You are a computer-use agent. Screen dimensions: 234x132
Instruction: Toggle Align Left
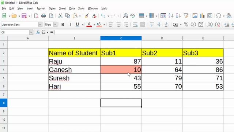[111, 25]
